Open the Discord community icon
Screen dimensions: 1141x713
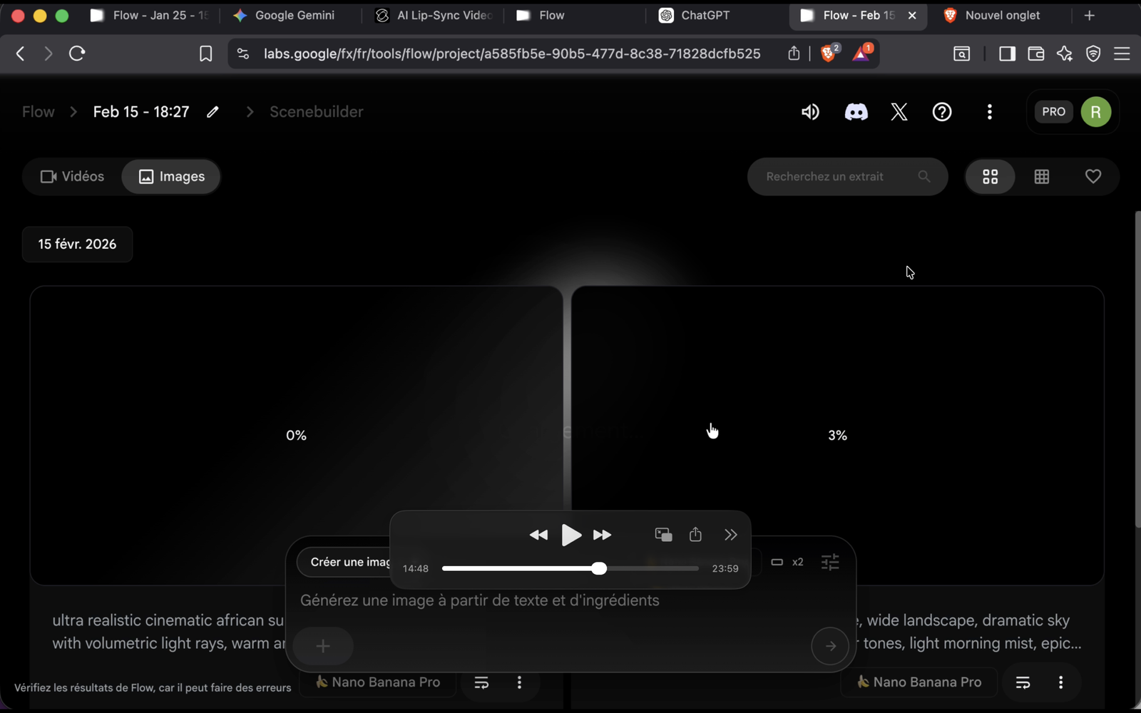coord(856,112)
